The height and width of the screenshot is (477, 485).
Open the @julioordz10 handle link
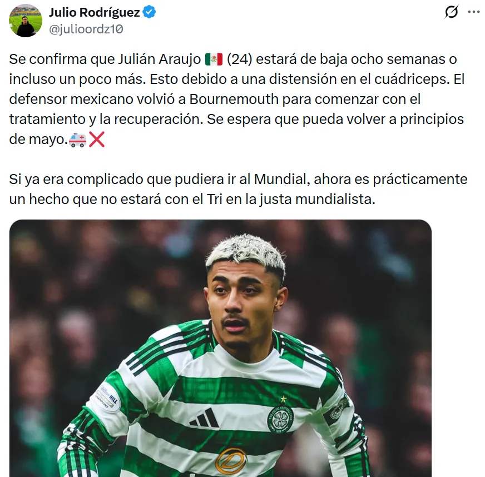86,29
